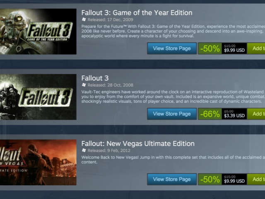The width and height of the screenshot is (265, 199).
Task: Click the 'Fallout 3: Game of the Year Edition' title
Action: coord(137,13)
